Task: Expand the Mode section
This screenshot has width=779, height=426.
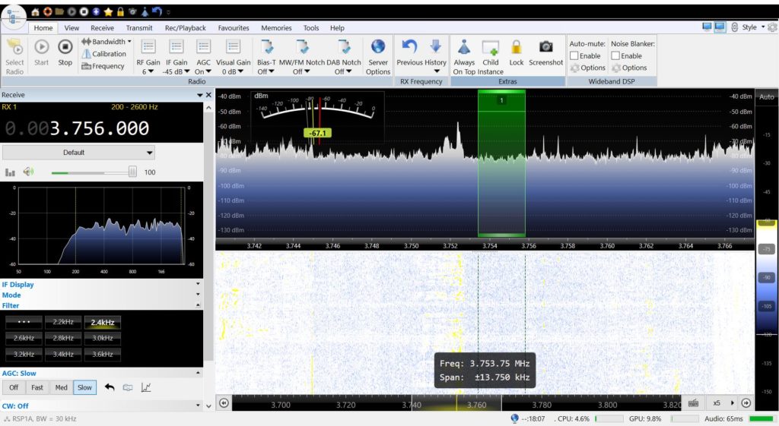Action: click(x=101, y=295)
